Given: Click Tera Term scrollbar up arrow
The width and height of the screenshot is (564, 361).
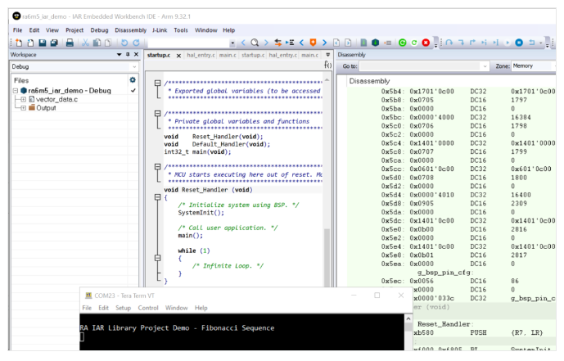Looking at the screenshot, I should [408, 319].
